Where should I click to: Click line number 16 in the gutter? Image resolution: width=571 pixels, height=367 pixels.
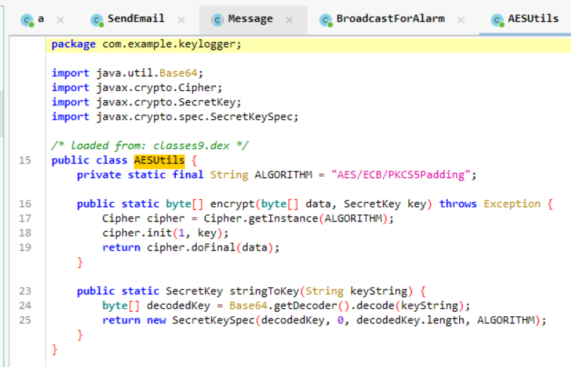click(x=25, y=203)
